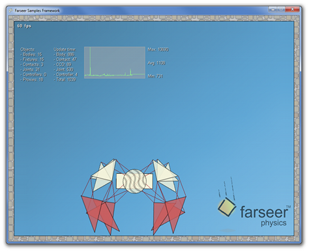Minimize the Farseer Samples Framework window
309x252 pixels.
(273, 9)
